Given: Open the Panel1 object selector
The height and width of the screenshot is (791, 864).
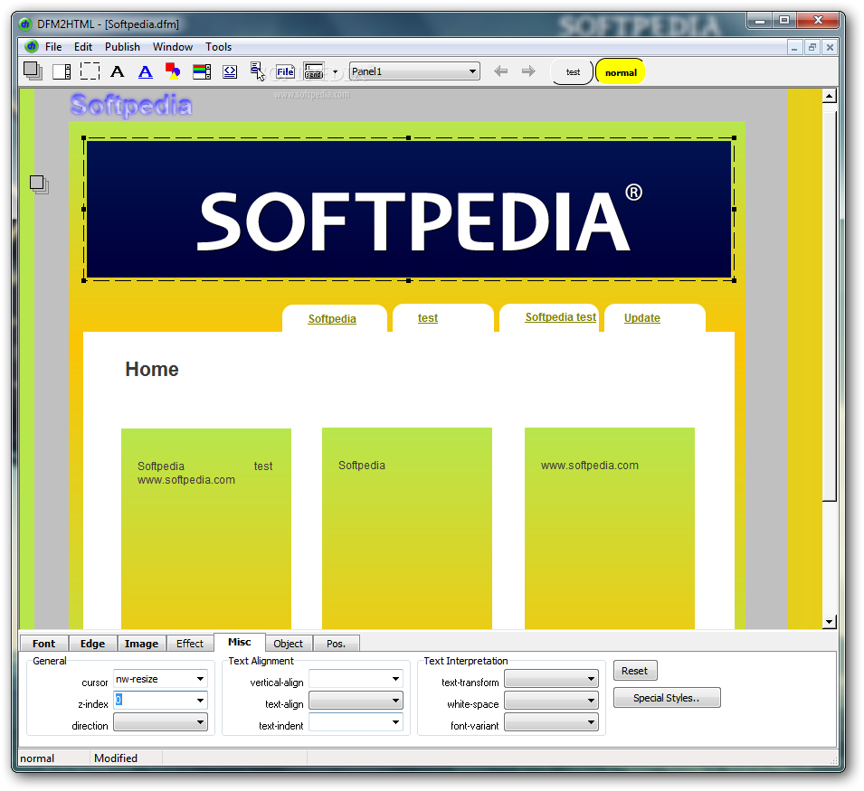Looking at the screenshot, I should click(x=414, y=71).
